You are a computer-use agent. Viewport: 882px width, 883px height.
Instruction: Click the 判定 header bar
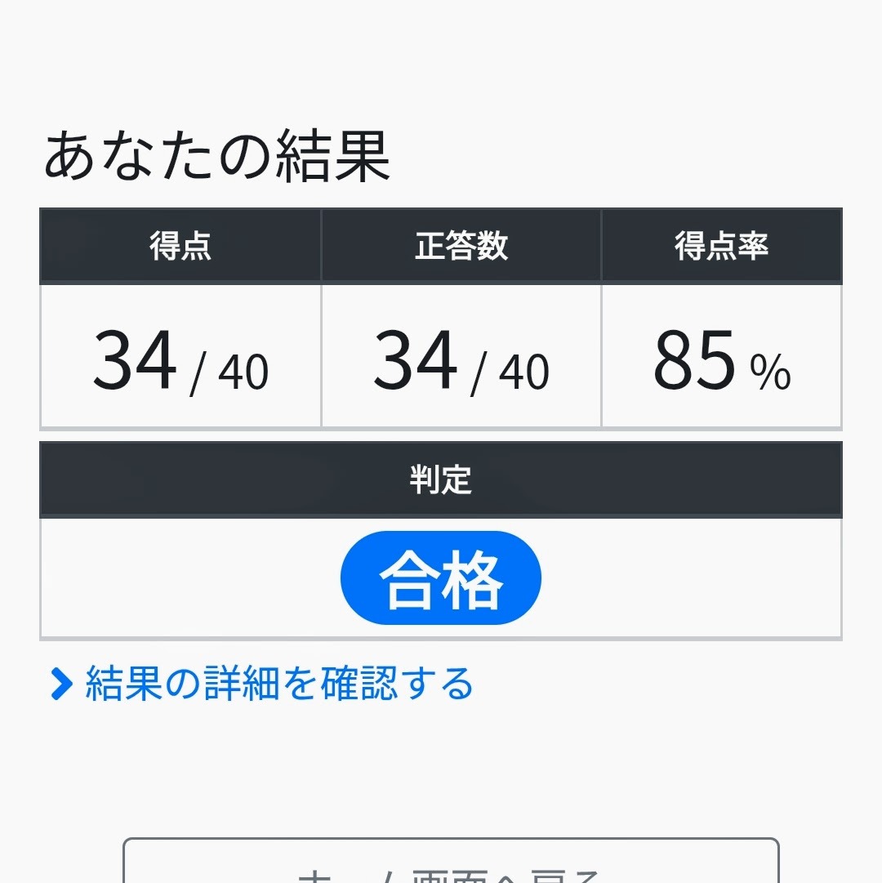tap(440, 480)
